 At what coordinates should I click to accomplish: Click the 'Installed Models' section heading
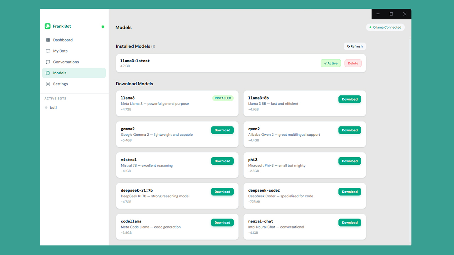tap(133, 46)
